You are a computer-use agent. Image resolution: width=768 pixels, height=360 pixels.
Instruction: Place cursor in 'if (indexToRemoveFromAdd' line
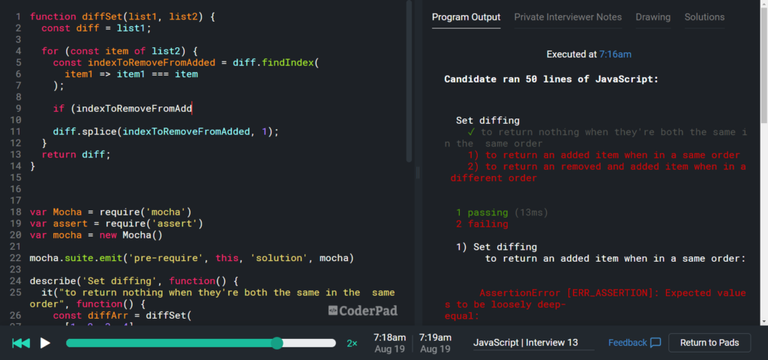pyautogui.click(x=122, y=109)
